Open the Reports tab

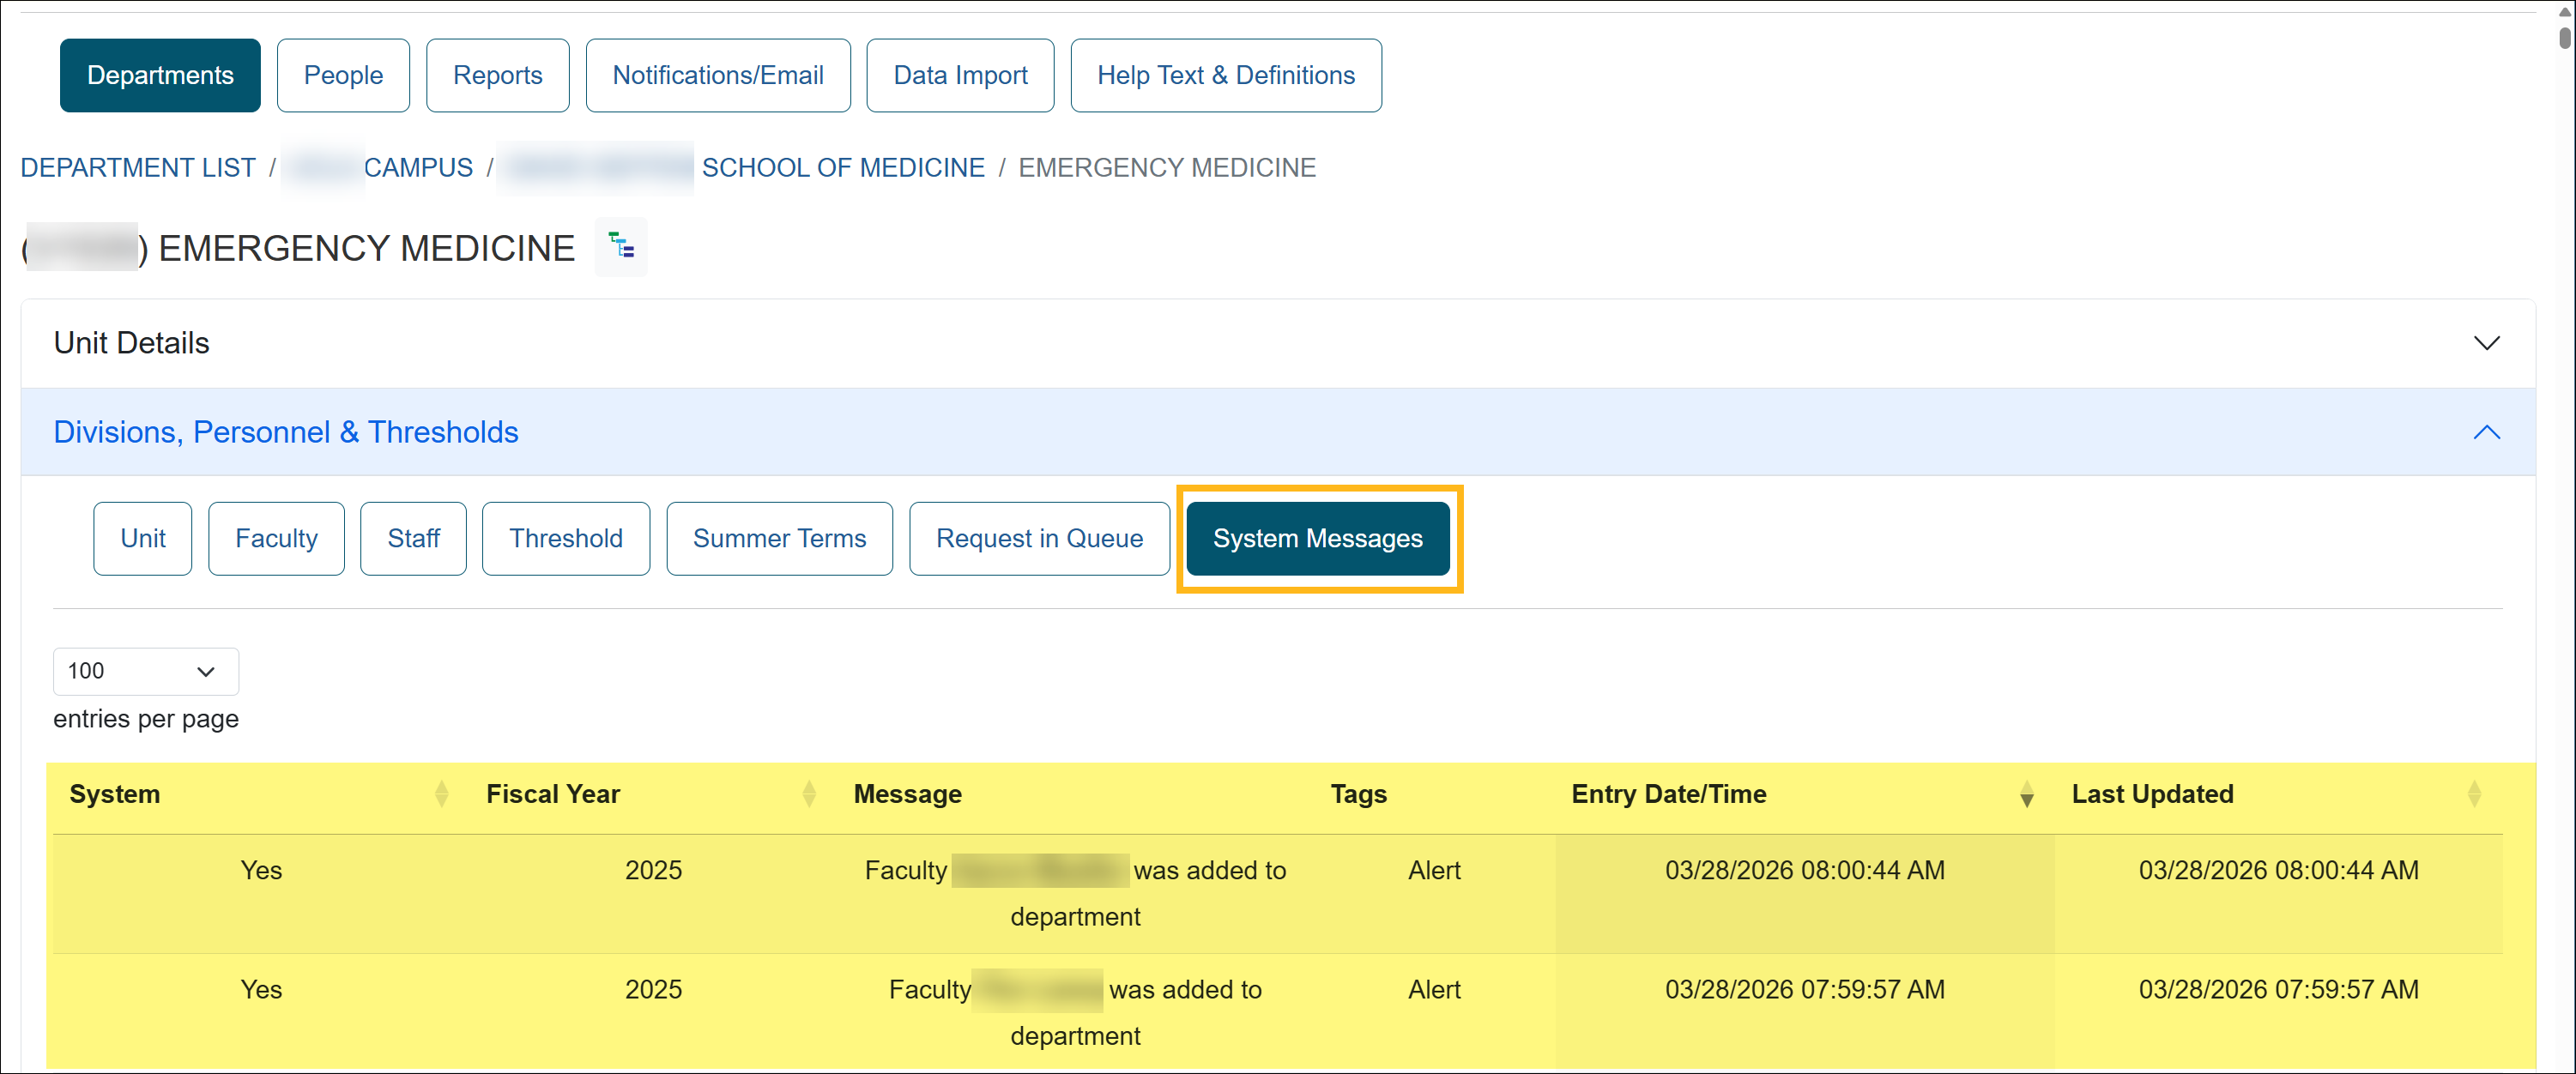tap(497, 75)
